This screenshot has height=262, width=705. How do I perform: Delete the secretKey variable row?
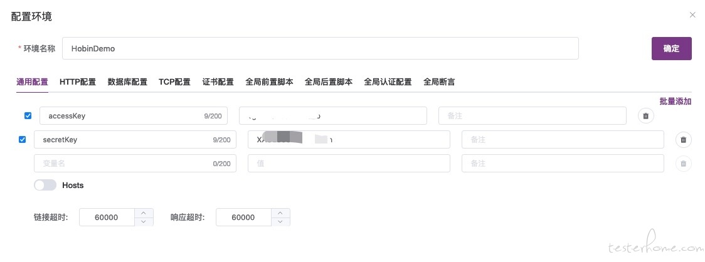coord(684,140)
